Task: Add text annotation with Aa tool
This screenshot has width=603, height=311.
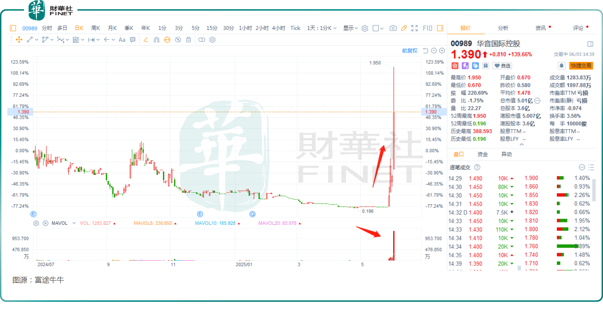Action: tap(122, 40)
